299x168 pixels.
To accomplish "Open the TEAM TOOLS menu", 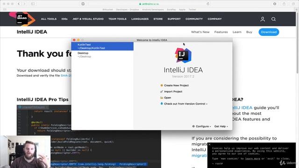I will pyautogui.click(x=117, y=19).
